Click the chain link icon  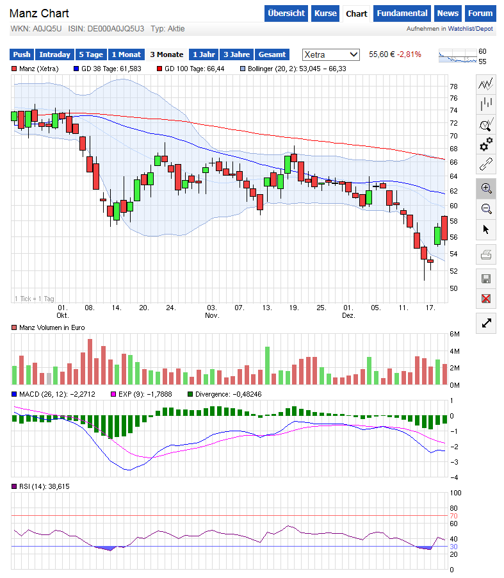[x=486, y=164]
